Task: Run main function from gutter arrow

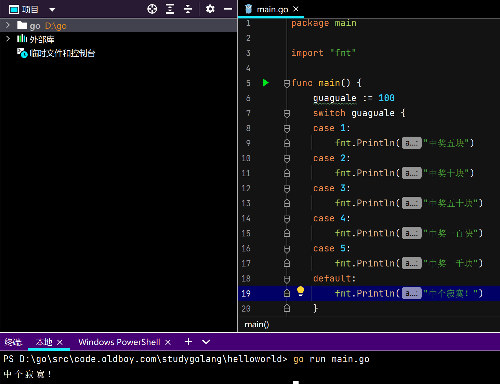Action: (x=266, y=83)
